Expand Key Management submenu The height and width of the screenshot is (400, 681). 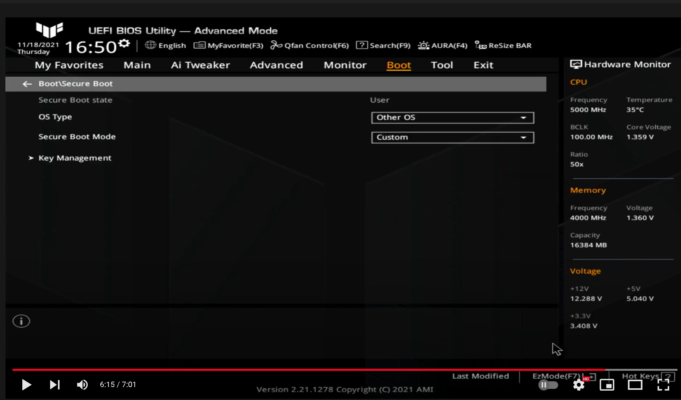(x=75, y=158)
